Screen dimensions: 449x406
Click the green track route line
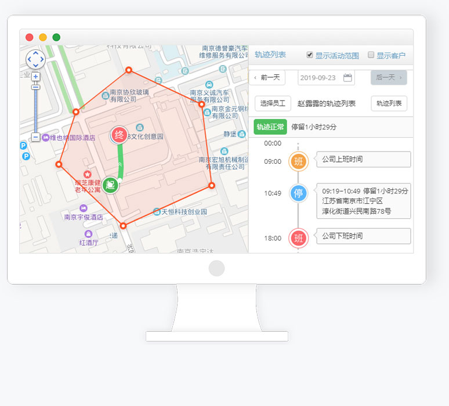point(120,162)
